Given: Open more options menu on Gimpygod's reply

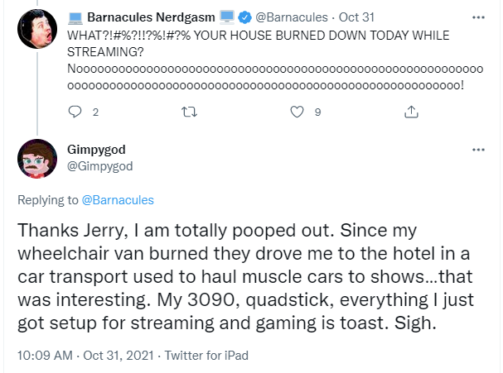Looking at the screenshot, I should 477,151.
